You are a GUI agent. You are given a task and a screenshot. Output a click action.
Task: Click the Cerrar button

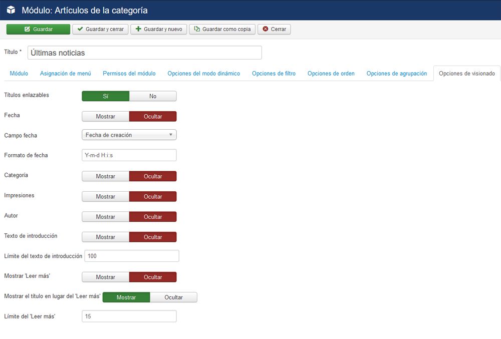point(274,29)
